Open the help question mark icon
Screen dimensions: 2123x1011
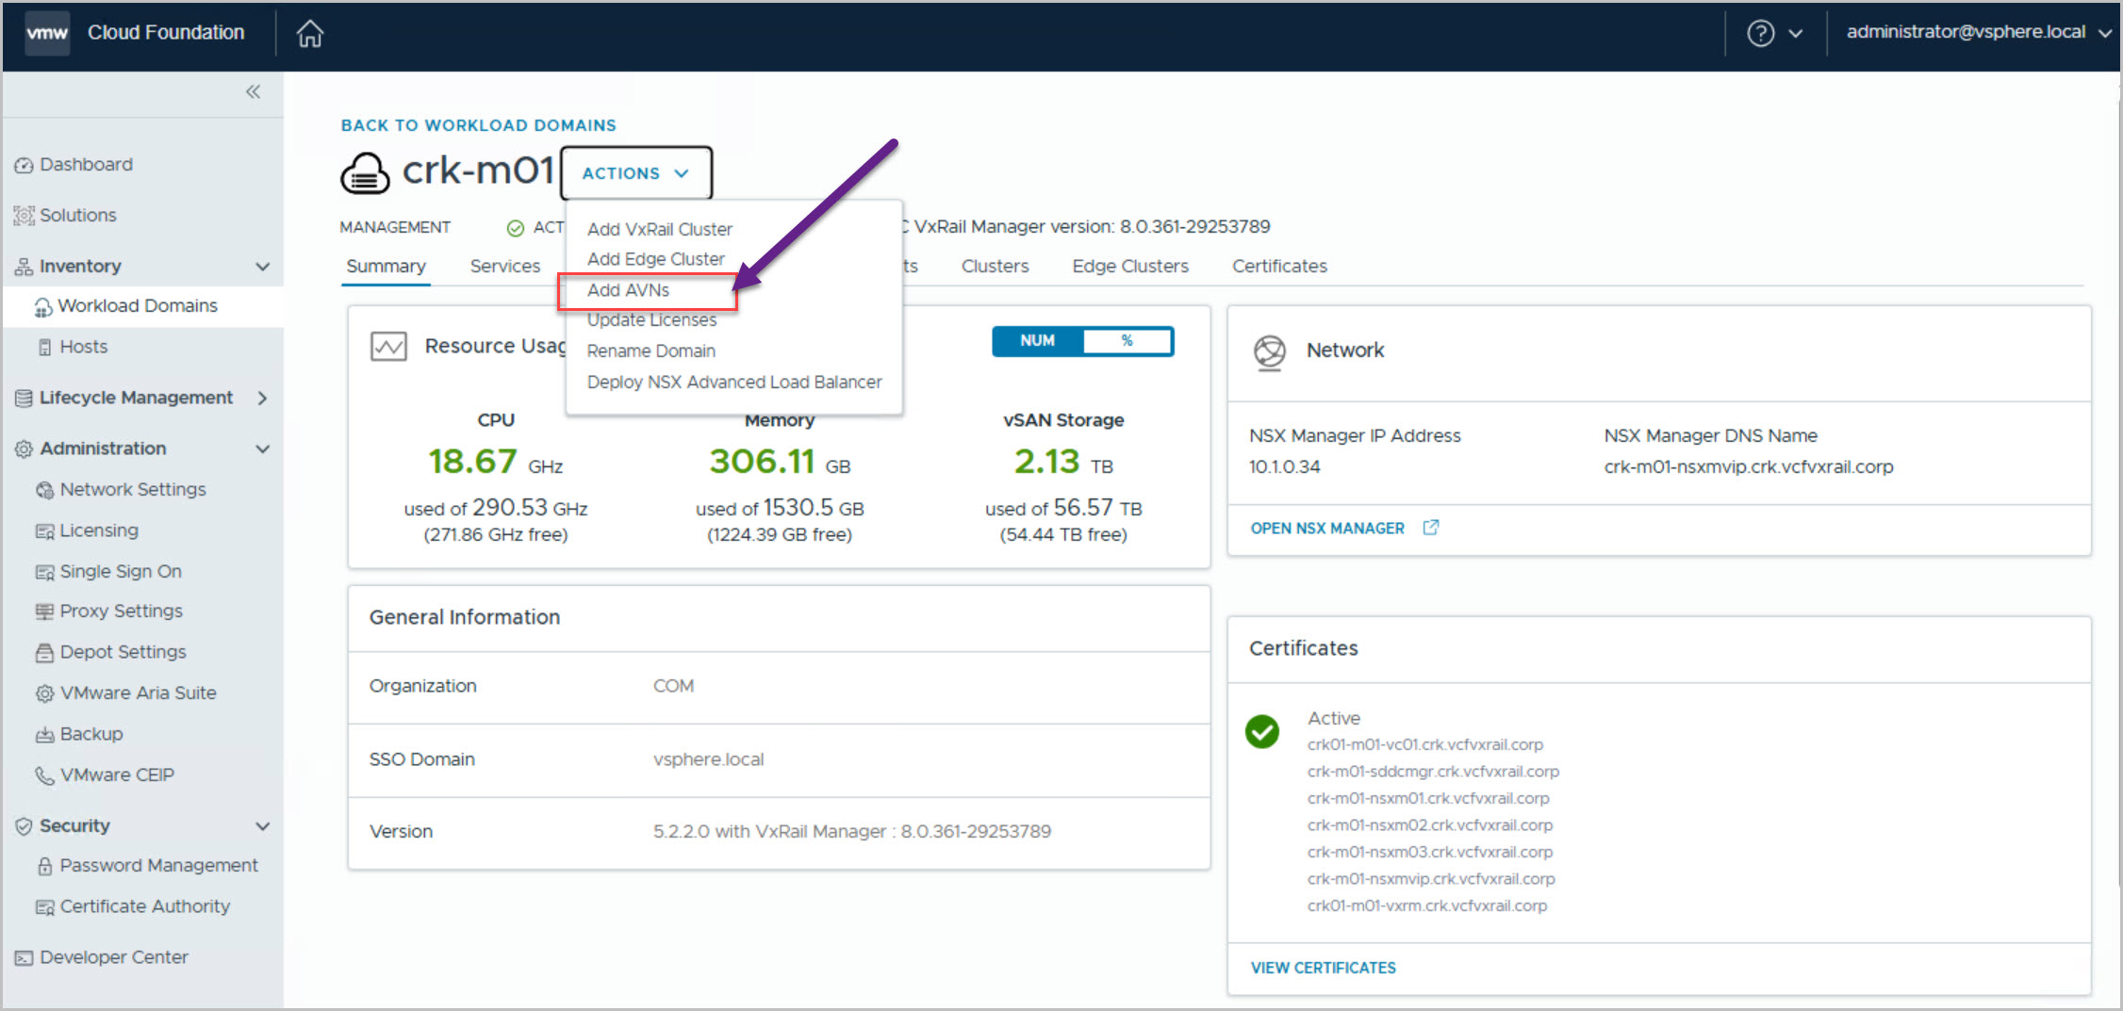(x=1759, y=33)
